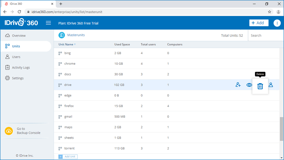Toggle the hamburger sidebar menu
This screenshot has width=284, height=160.
pos(48,23)
